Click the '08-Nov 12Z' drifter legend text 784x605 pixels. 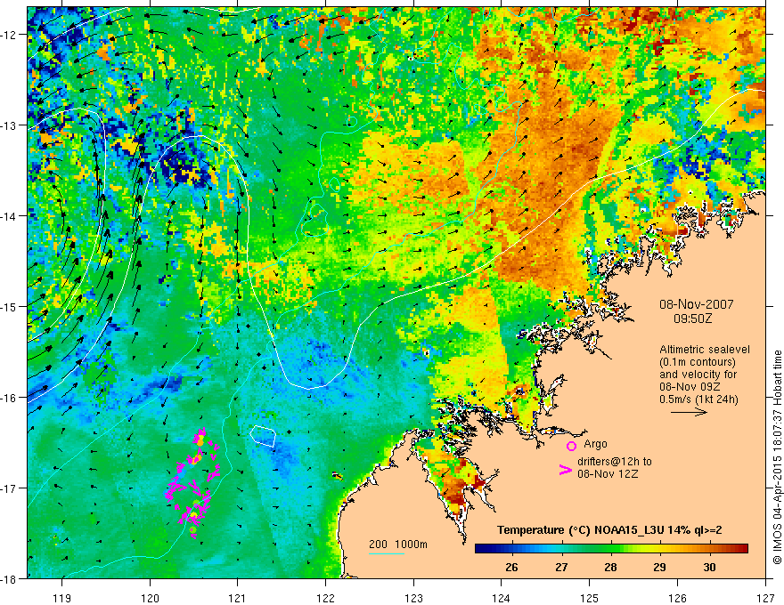(608, 473)
